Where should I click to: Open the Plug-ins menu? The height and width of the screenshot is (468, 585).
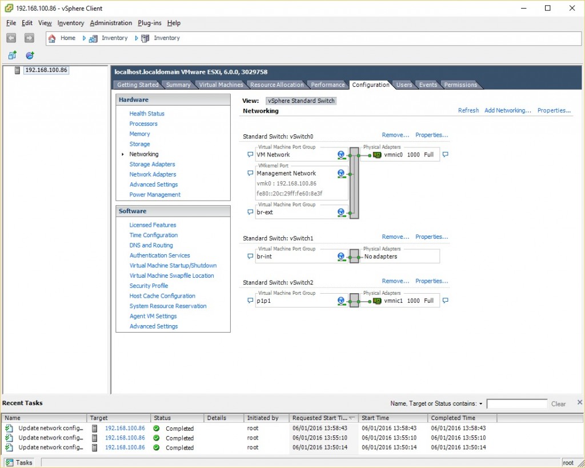coord(149,23)
